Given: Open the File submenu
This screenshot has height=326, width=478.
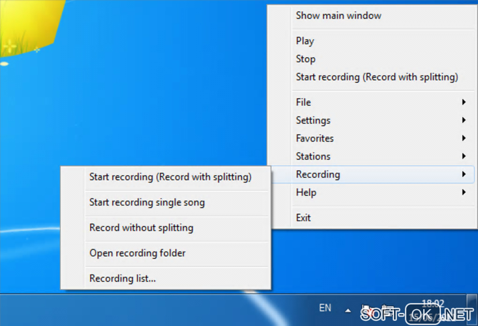Looking at the screenshot, I should click(x=372, y=102).
